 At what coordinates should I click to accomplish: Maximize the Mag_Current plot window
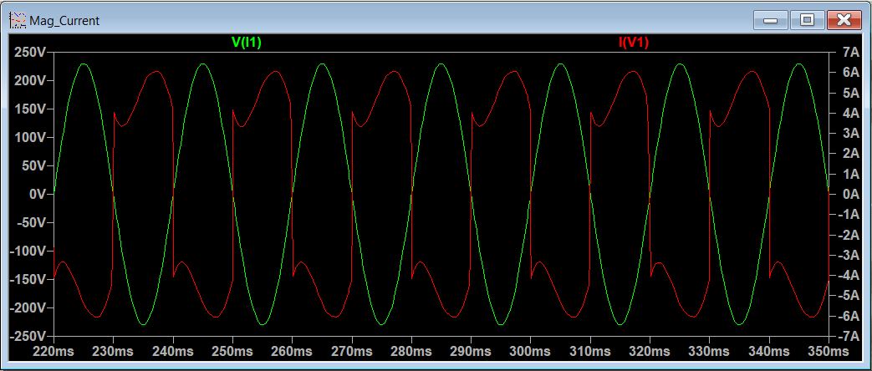coord(807,21)
